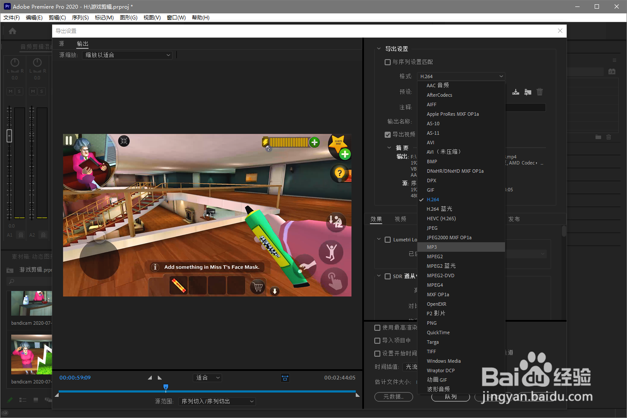Click the list view icon at bottom left
This screenshot has width=627, height=418.
tap(23, 400)
